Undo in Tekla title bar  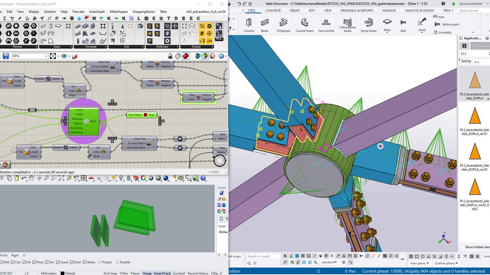[239, 4]
